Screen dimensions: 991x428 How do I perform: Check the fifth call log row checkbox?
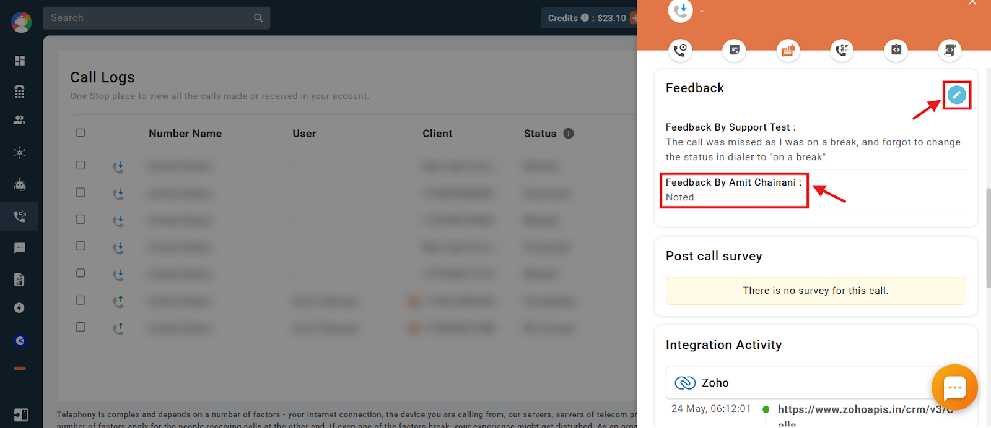point(81,273)
